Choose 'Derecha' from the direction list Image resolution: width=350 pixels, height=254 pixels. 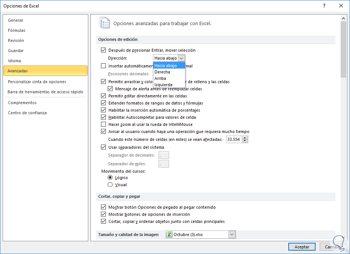tap(162, 72)
